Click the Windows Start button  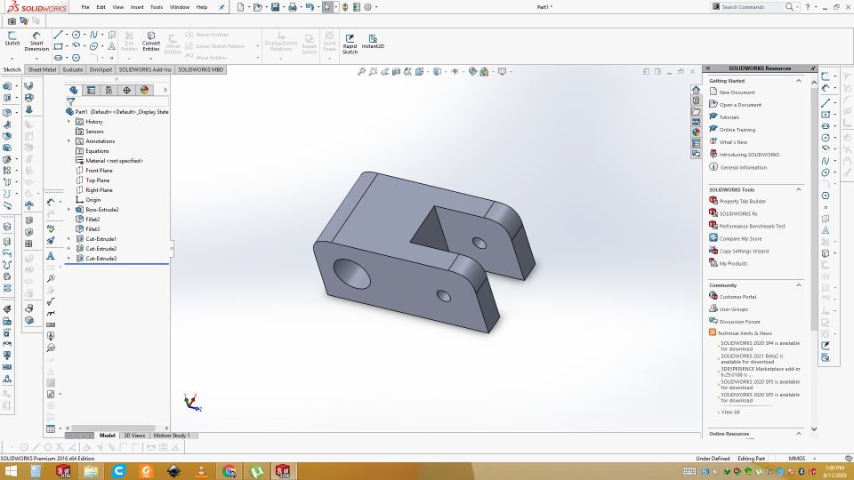coord(10,471)
